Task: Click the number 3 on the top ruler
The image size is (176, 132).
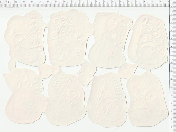Action: [153, 2]
